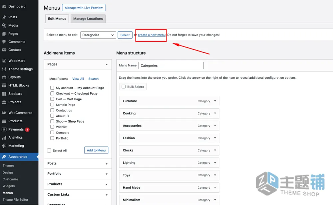Viewport: 333px width, 205px height.
Task: Open Themes under Appearance
Action: pyautogui.click(x=9, y=165)
